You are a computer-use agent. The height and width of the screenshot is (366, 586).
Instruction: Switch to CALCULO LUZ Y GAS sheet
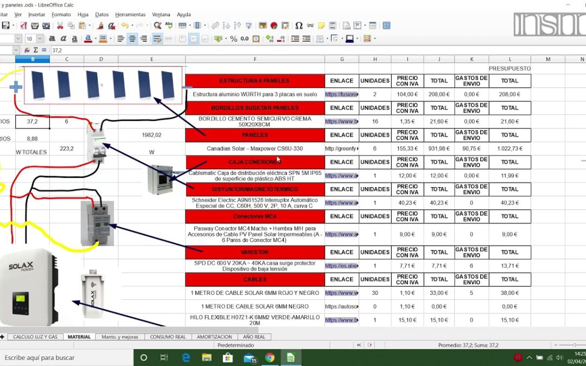(x=35, y=337)
